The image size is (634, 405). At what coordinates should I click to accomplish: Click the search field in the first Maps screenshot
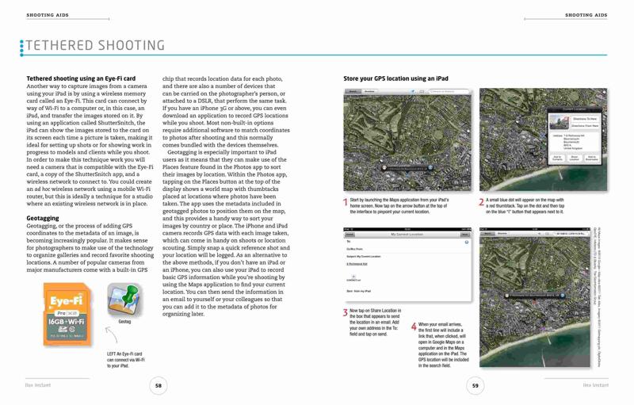point(449,91)
